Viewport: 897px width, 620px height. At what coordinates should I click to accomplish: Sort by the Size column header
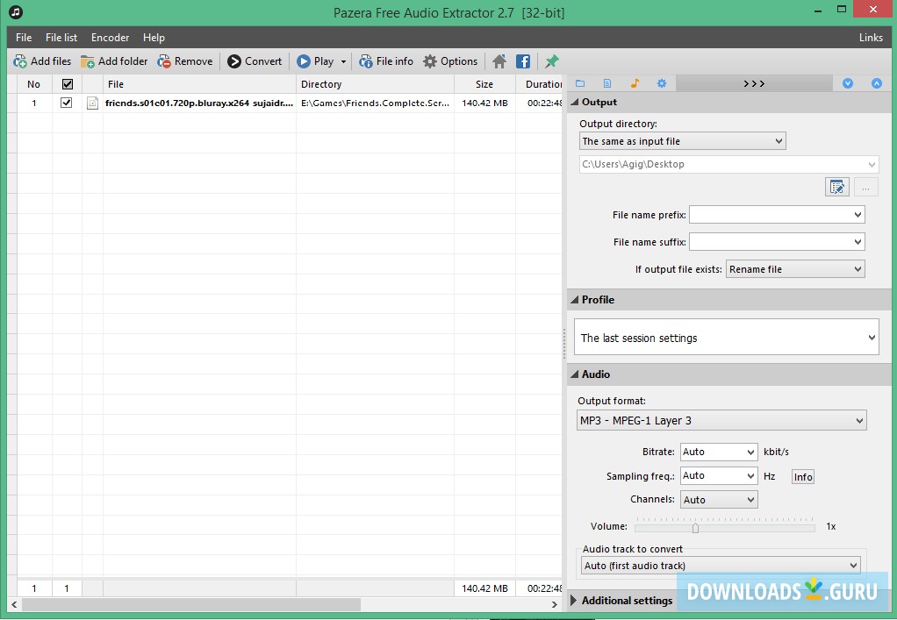coord(484,84)
